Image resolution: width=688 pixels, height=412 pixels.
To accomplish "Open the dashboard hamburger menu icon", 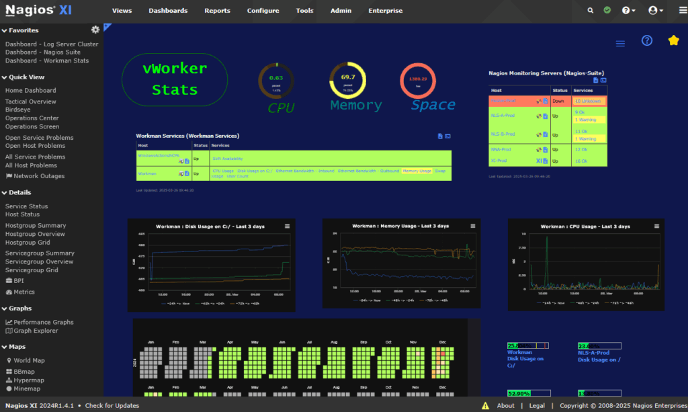I will (x=620, y=43).
